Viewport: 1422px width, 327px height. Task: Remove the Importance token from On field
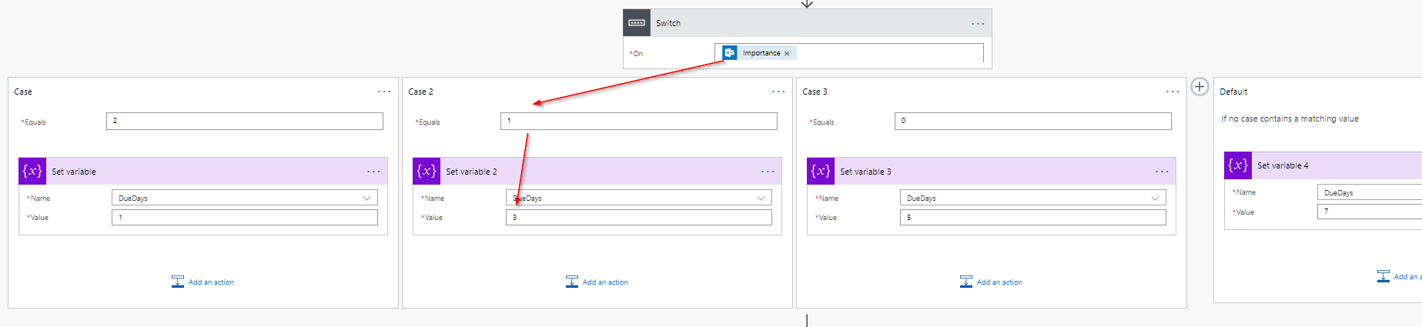[786, 54]
